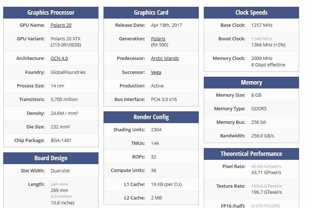Click the BGA-1401 chip package value
The height and width of the screenshot is (208, 313).
61,141
